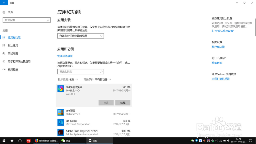Click the magnifier in 查找设置 search box

point(48,20)
